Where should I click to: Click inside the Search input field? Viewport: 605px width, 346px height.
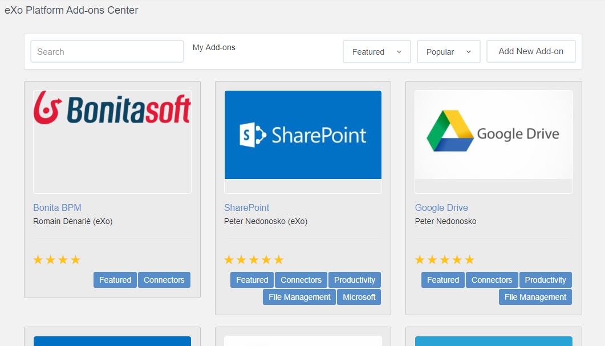(x=107, y=51)
